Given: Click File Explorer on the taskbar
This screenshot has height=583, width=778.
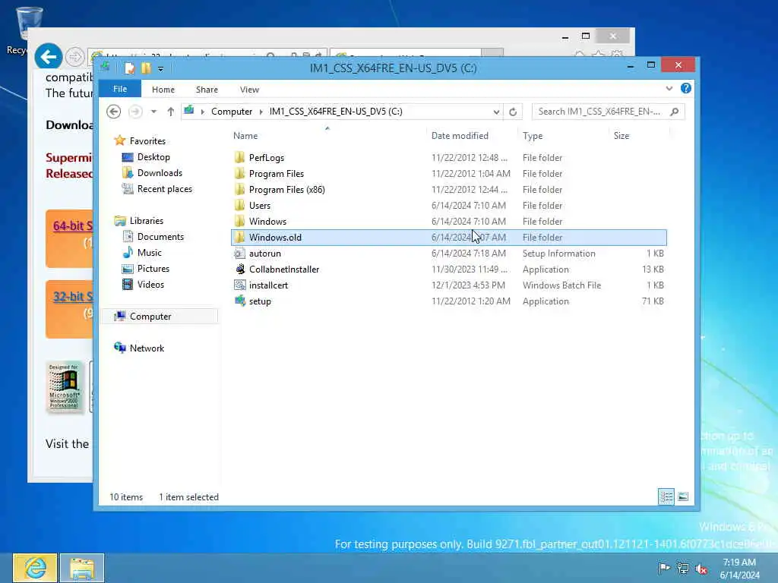Looking at the screenshot, I should pos(82,568).
